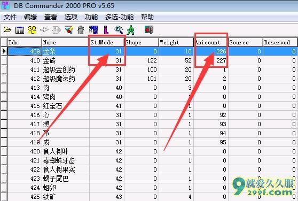Click the StdMode cell 41 for 红宝石
This screenshot has height=201, width=298.
coord(107,106)
